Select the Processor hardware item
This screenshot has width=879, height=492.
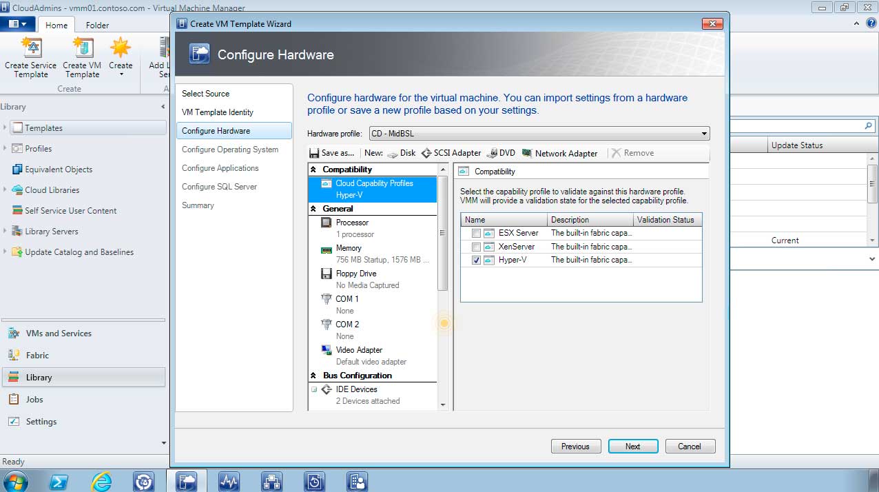click(373, 228)
